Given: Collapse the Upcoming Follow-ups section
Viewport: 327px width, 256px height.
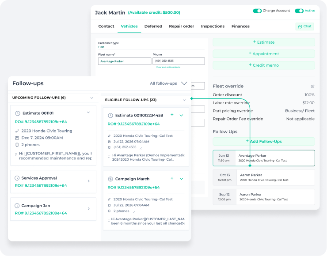Looking at the screenshot, I should coord(91,98).
